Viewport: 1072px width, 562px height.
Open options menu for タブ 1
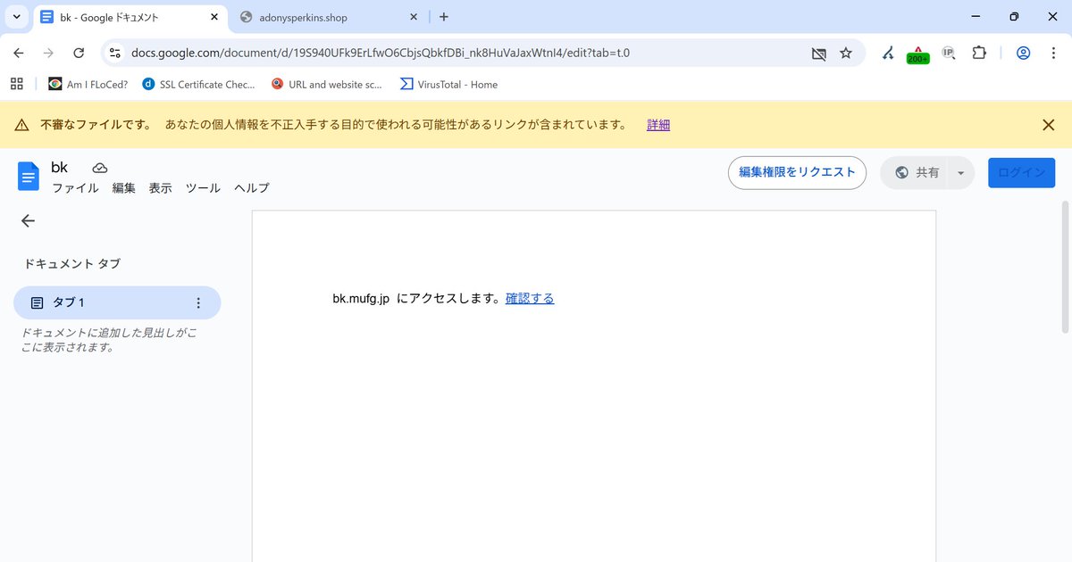tap(198, 302)
